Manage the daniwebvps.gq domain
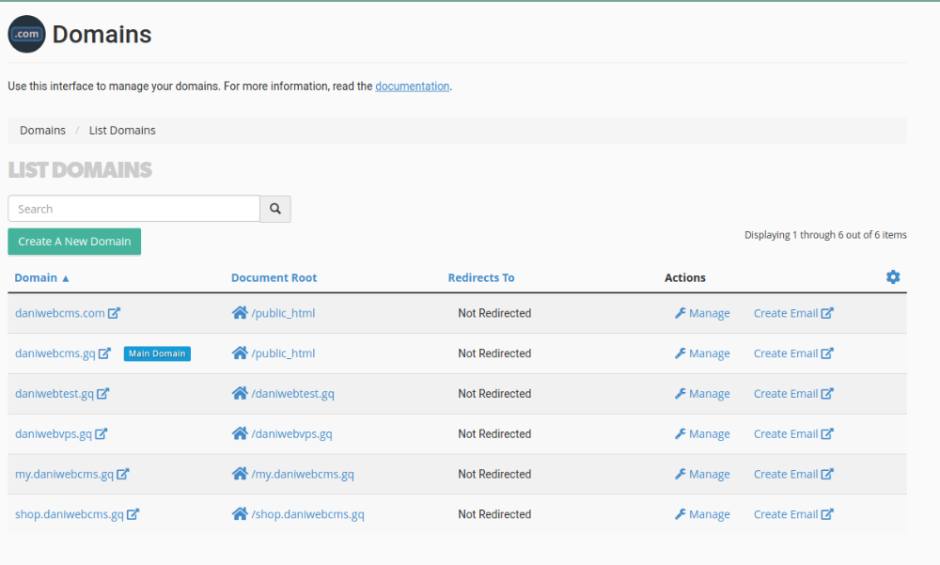The height and width of the screenshot is (565, 940). pos(702,433)
